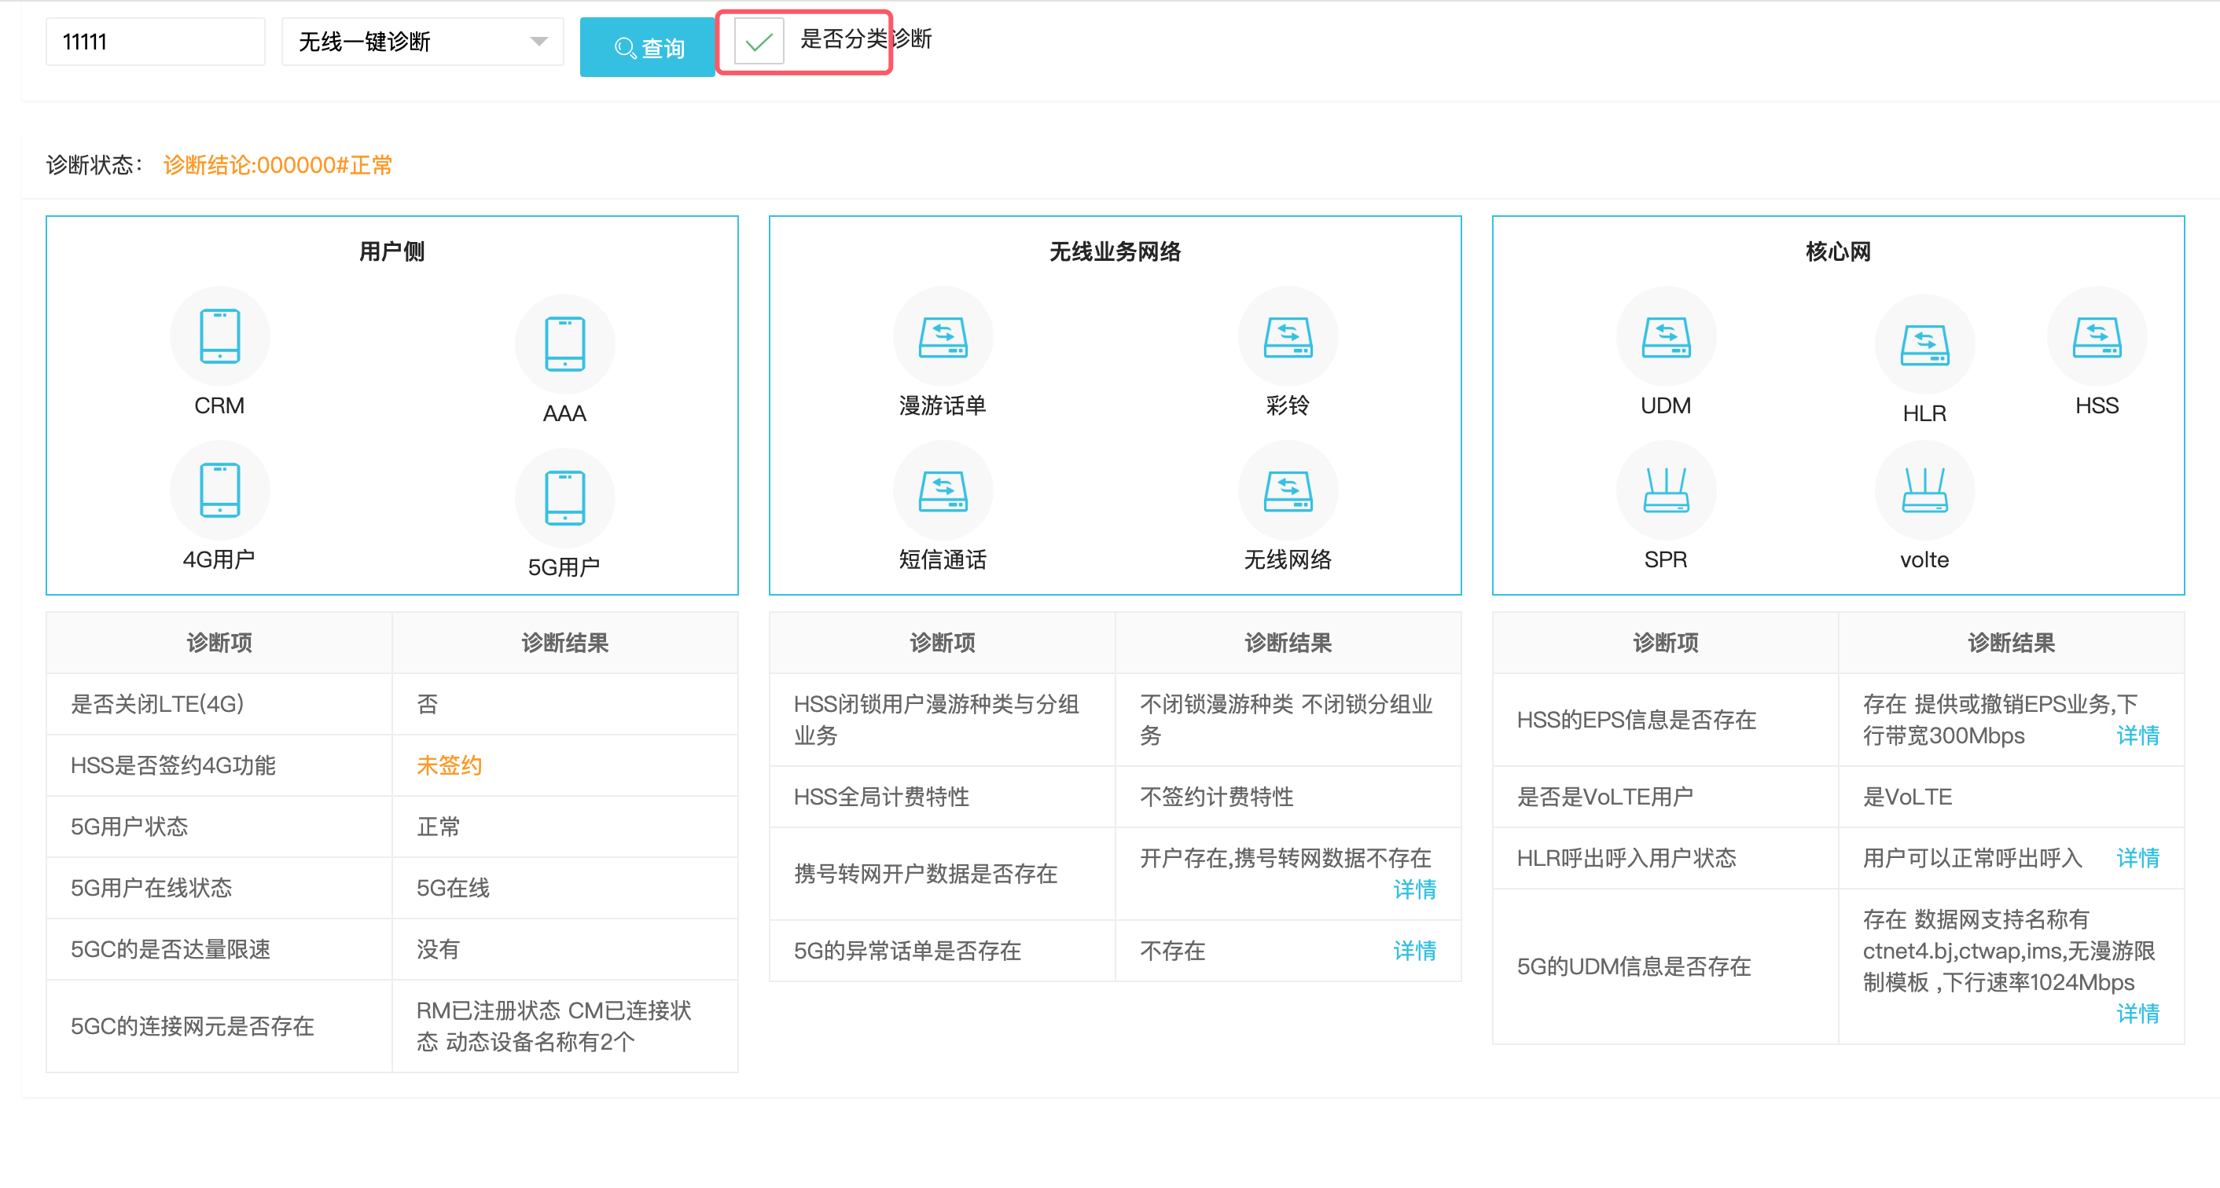Screen dimensions: 2220x1188
Task: Click the 漫游话单 server icon
Action: tap(943, 336)
